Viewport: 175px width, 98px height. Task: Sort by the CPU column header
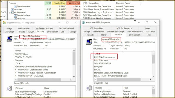[48, 3]
